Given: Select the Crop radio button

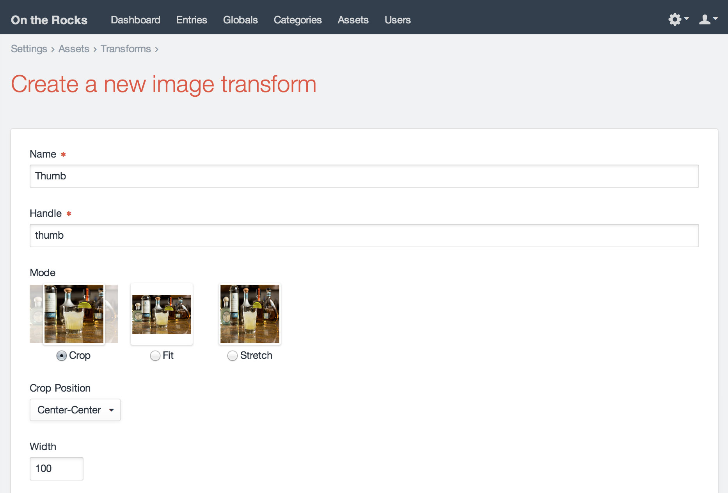Looking at the screenshot, I should tap(61, 356).
